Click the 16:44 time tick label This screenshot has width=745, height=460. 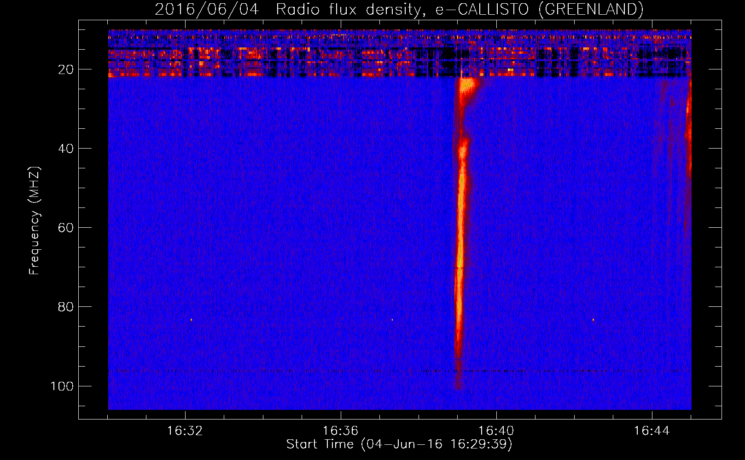coord(652,431)
